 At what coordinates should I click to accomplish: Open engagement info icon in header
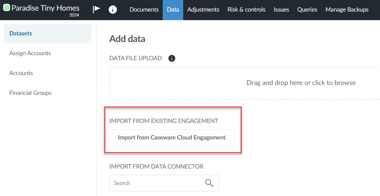click(113, 10)
